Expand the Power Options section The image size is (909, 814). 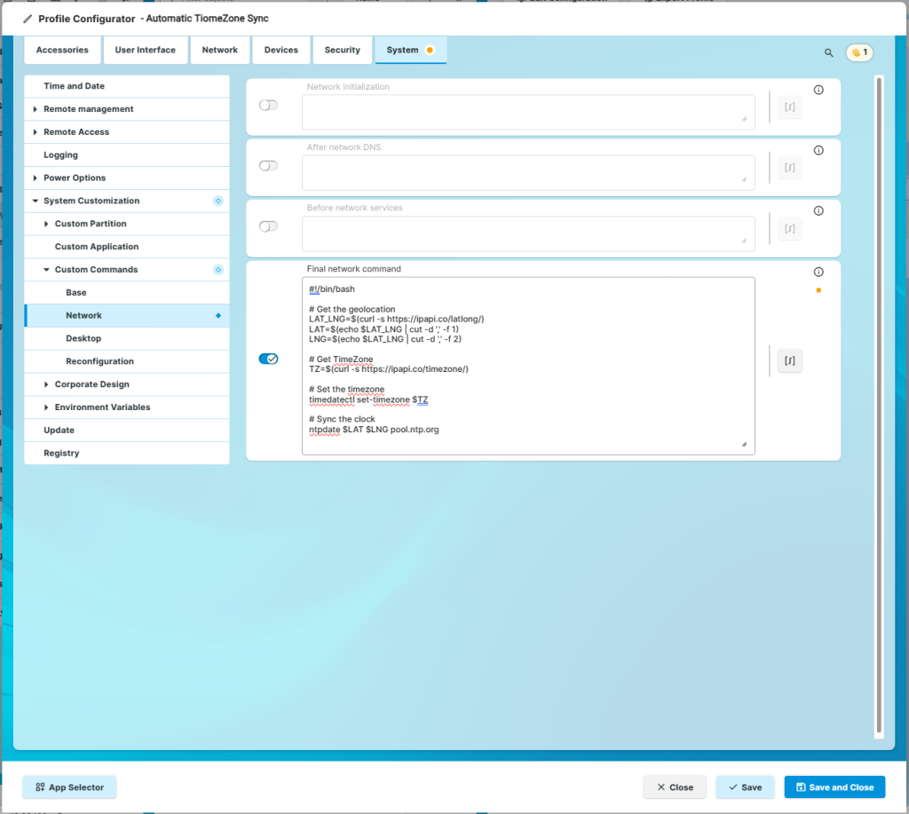(36, 178)
